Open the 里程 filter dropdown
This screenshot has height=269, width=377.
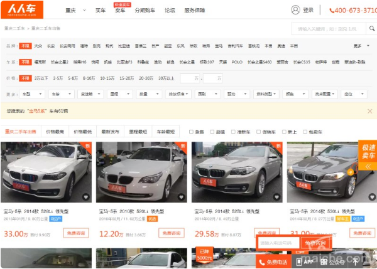pyautogui.click(x=120, y=94)
